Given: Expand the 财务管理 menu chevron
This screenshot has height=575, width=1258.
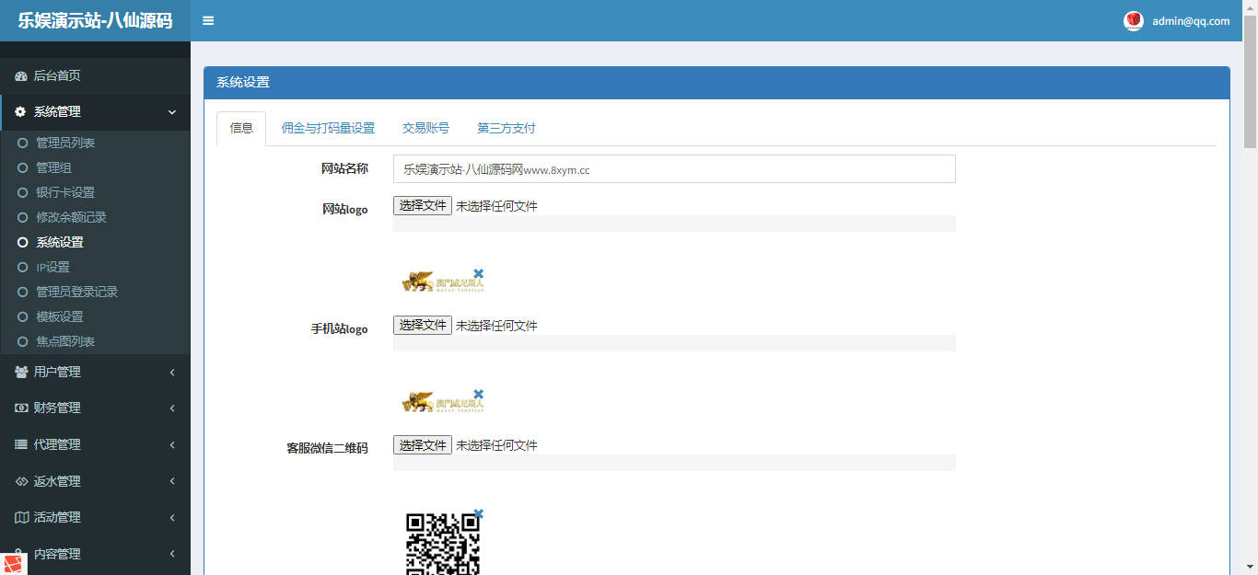Looking at the screenshot, I should (172, 408).
